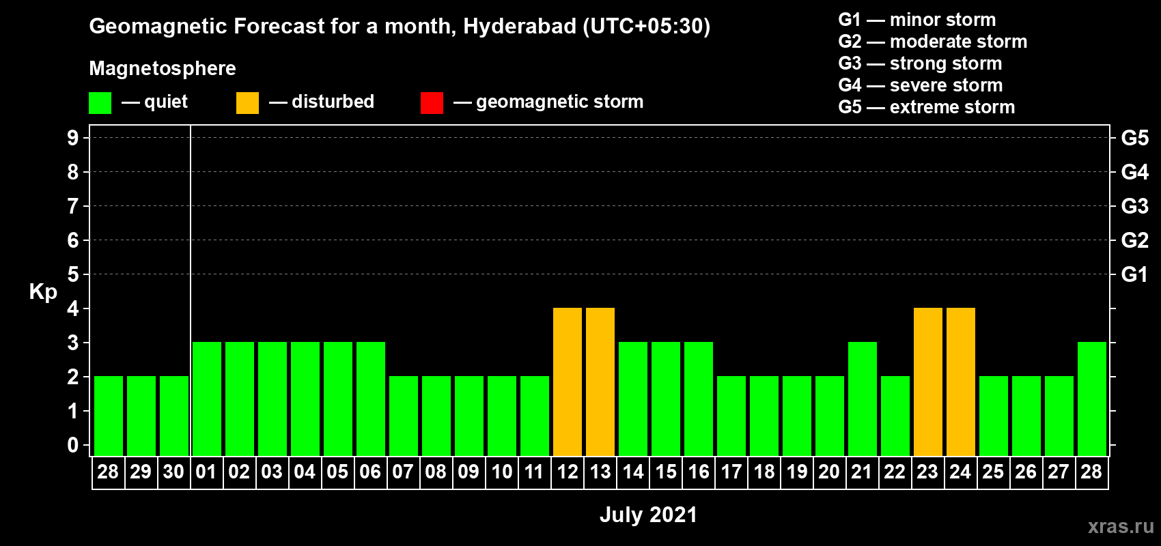1161x546 pixels.
Task: Click date label '04' on the axis
Action: [x=305, y=472]
